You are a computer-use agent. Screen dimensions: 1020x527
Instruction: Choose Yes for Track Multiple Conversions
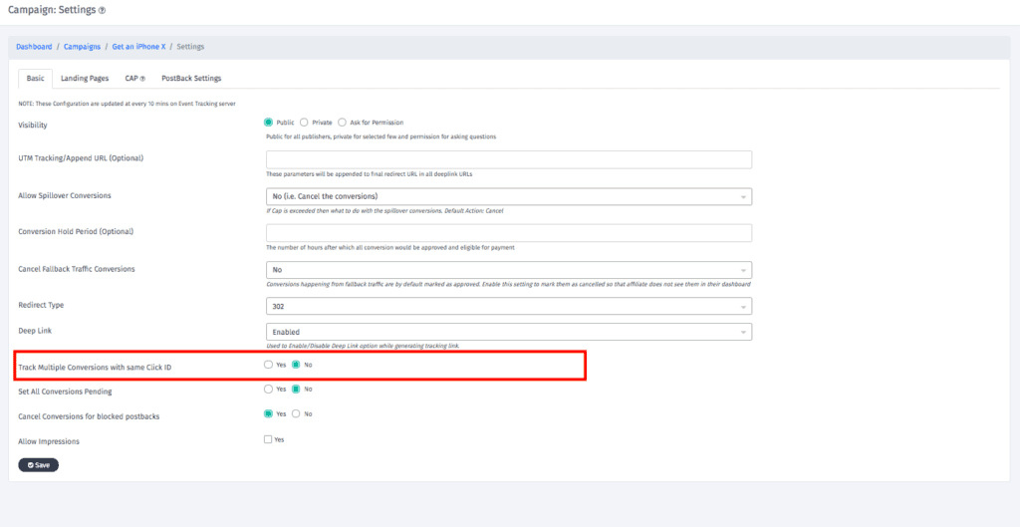268,365
